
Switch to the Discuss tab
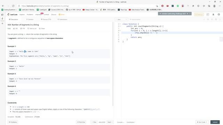46,19
